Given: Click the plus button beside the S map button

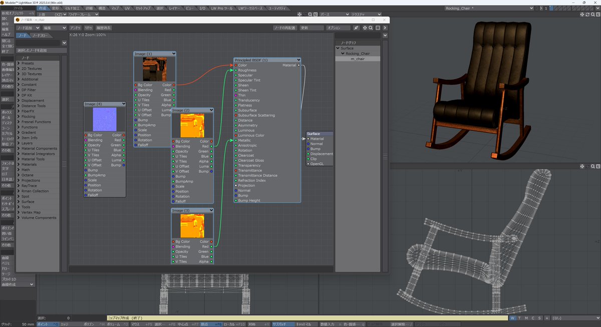Looking at the screenshot, I should (546, 318).
